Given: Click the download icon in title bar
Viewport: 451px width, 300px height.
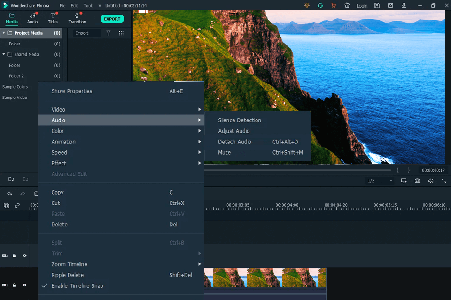Looking at the screenshot, I should click(x=404, y=6).
